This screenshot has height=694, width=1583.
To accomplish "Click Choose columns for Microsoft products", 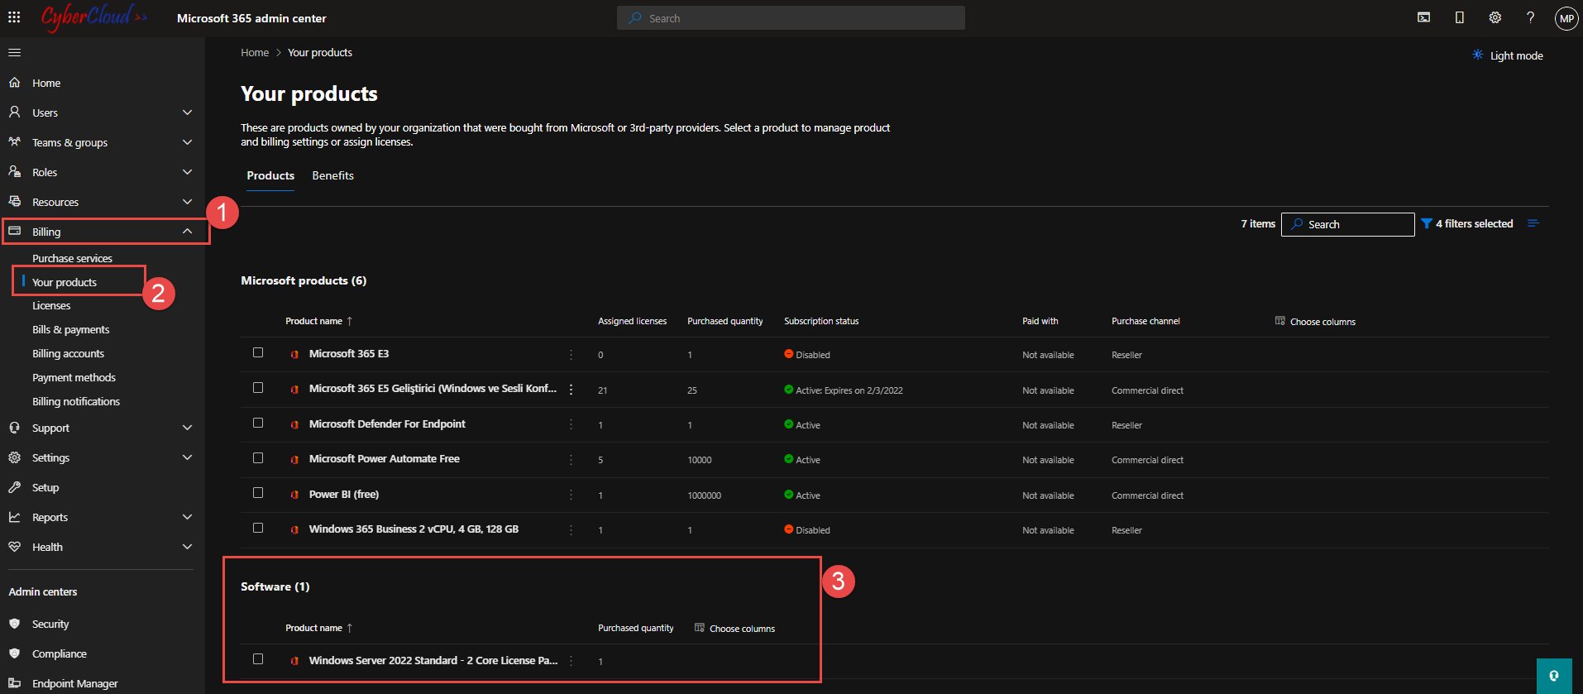I will pyautogui.click(x=1315, y=321).
